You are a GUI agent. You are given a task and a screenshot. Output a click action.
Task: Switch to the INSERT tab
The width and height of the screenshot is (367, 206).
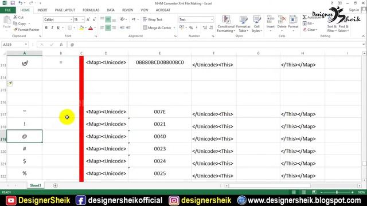42,10
